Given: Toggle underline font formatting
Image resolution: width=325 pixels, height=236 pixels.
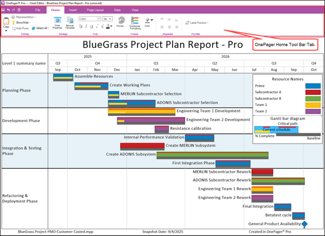Looking at the screenshot, I should tap(91, 26).
